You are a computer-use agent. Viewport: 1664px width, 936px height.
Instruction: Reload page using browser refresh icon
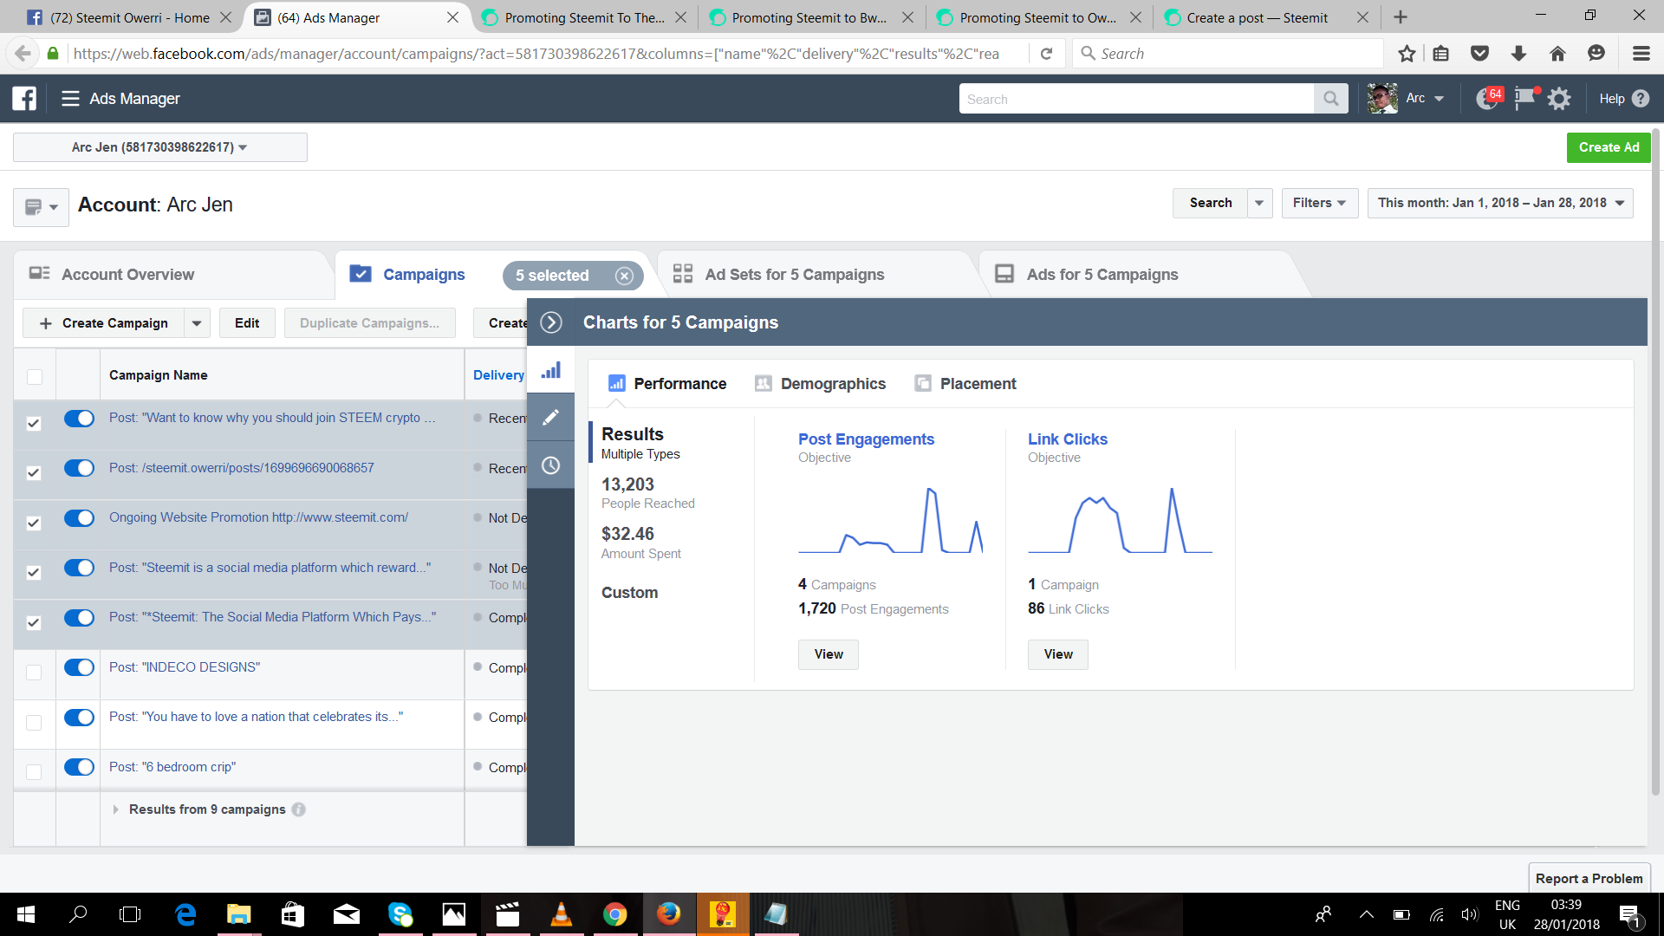[1046, 54]
